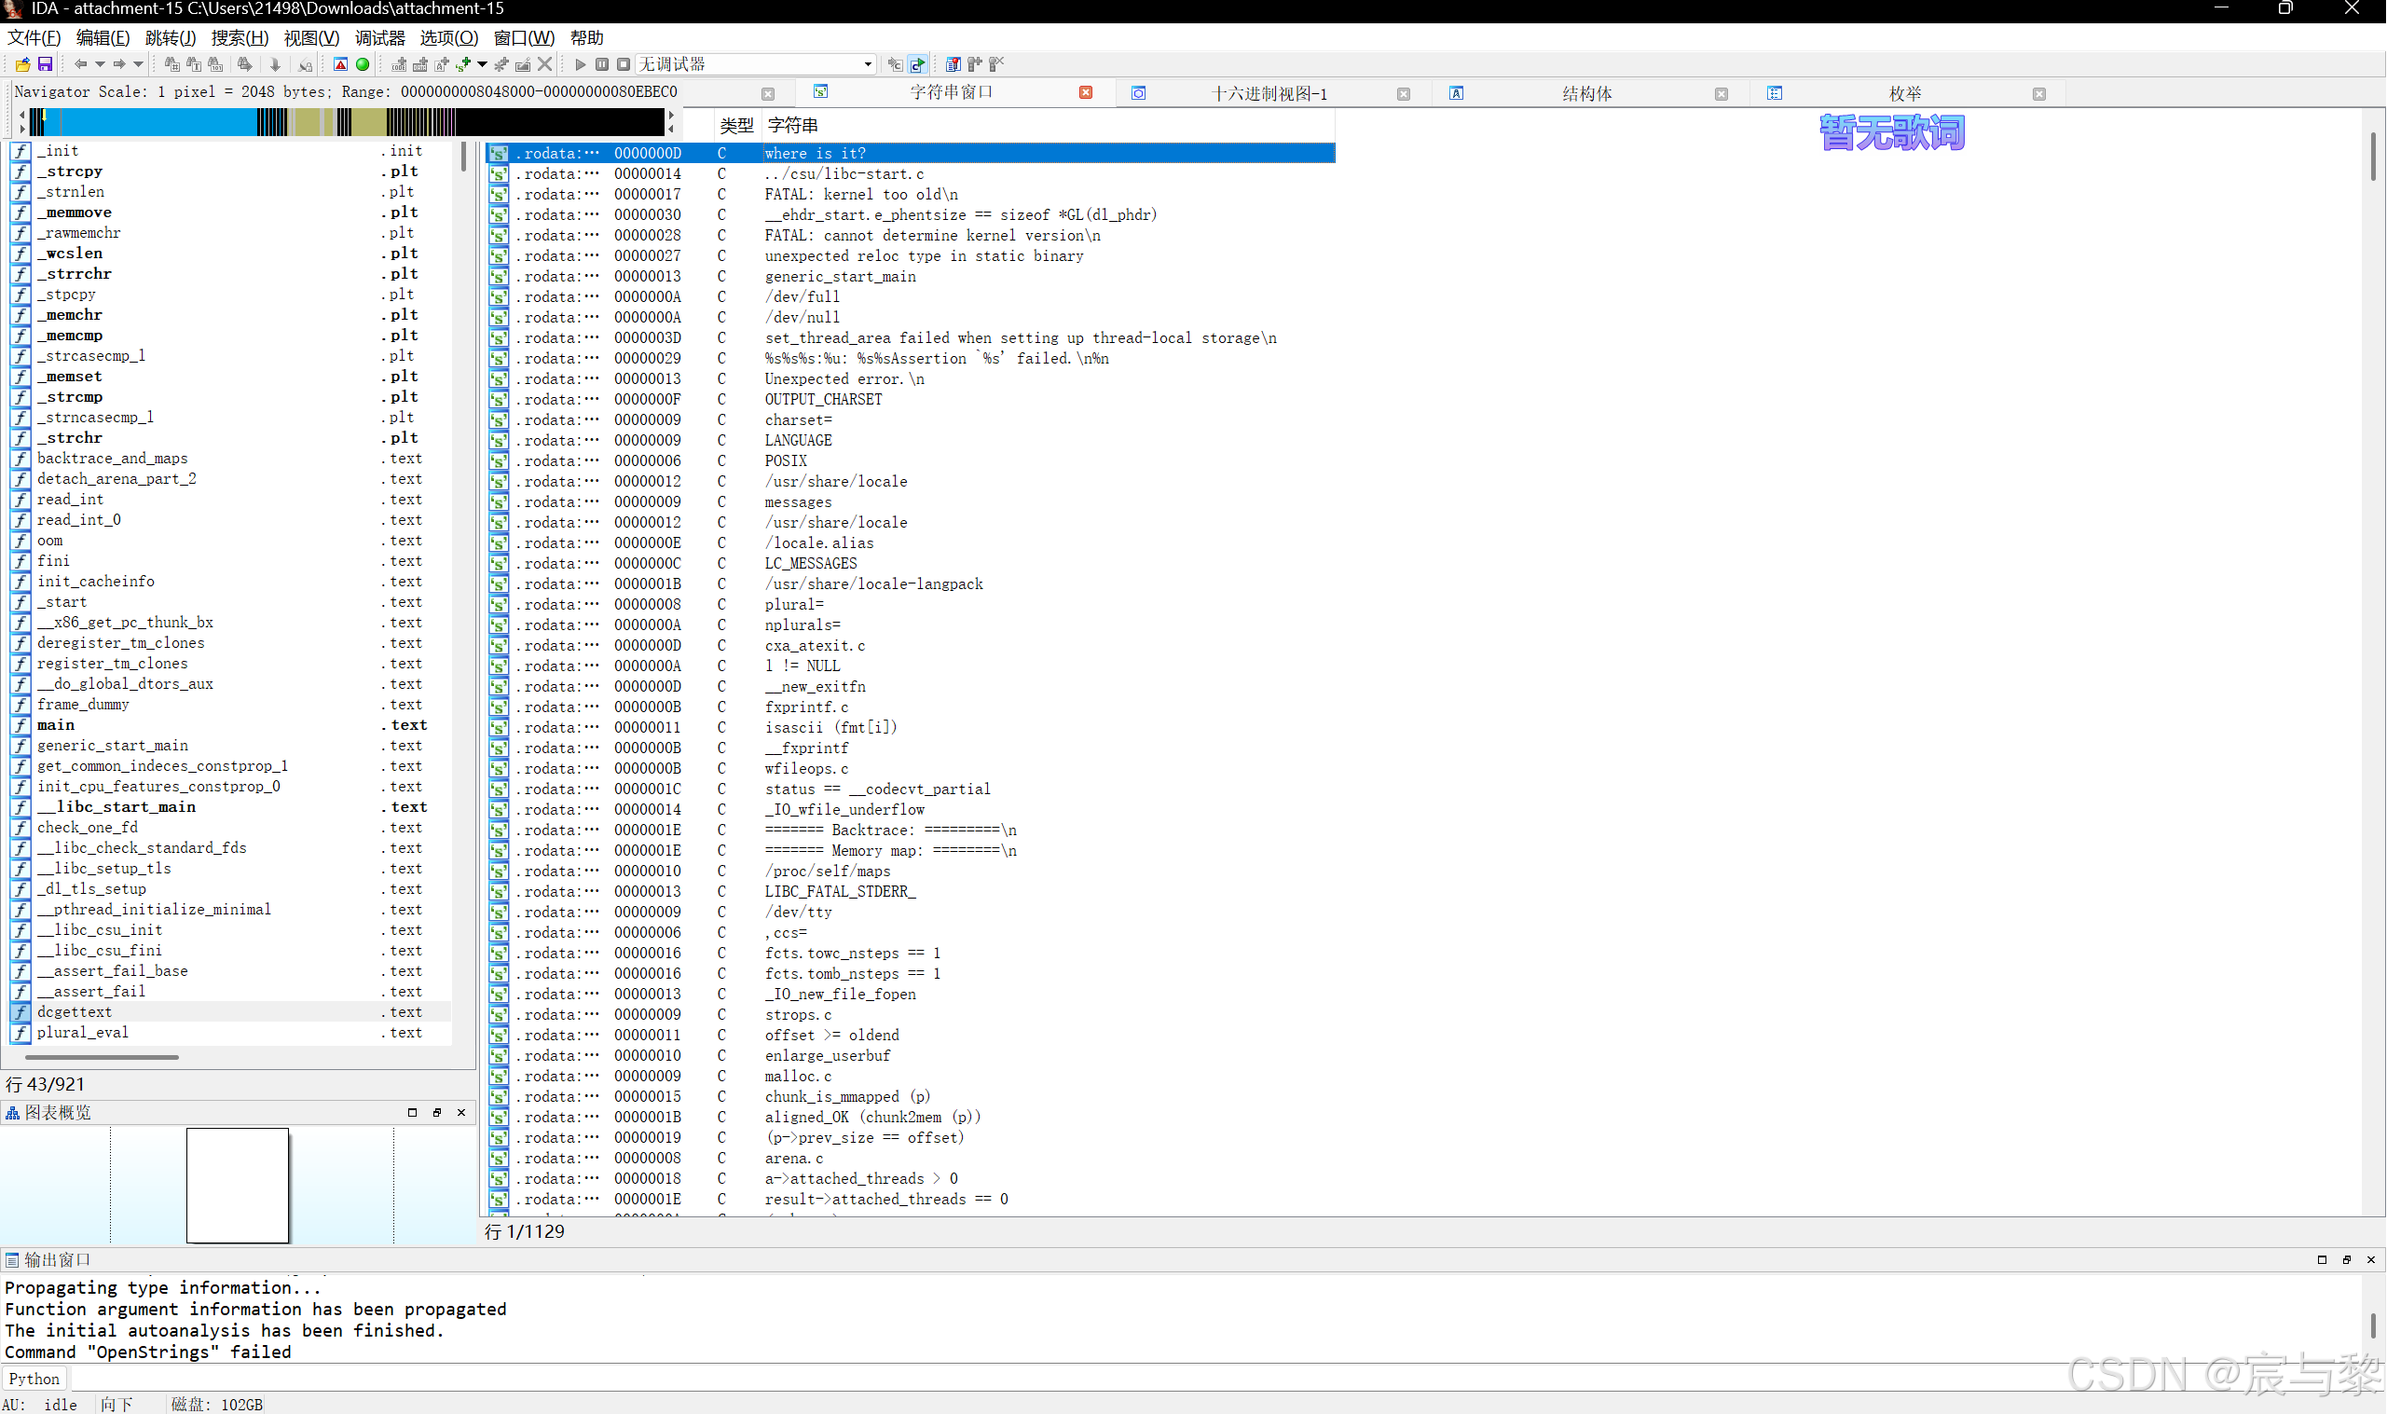Click the pause process icon

602,63
